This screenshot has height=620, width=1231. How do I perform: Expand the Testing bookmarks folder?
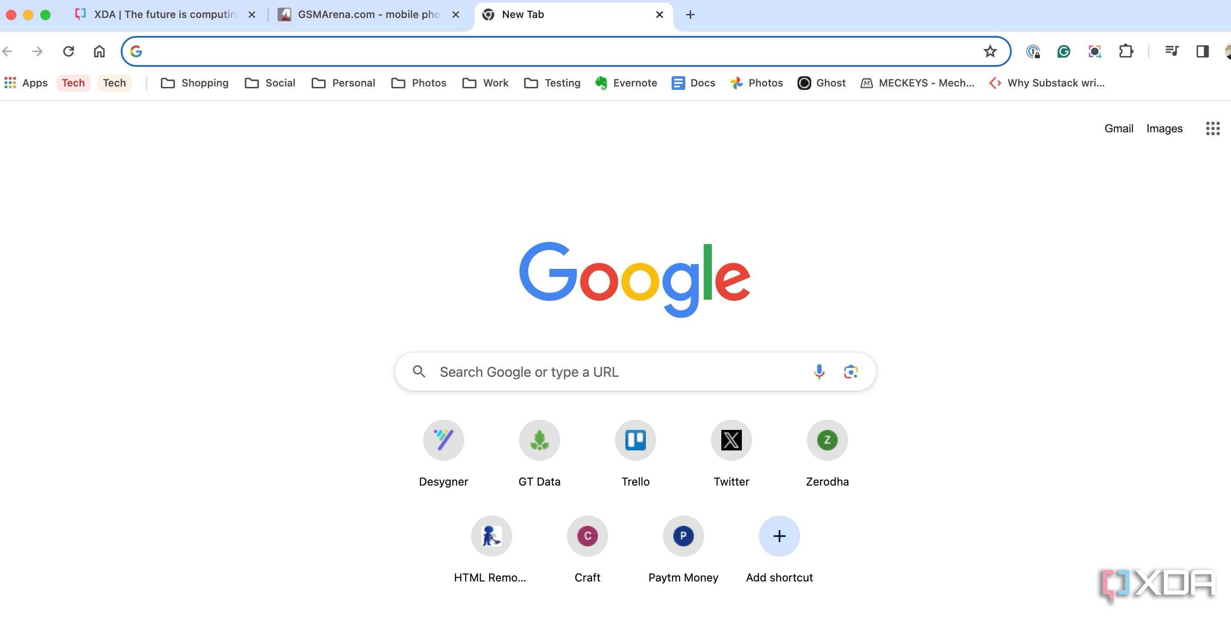click(x=552, y=83)
